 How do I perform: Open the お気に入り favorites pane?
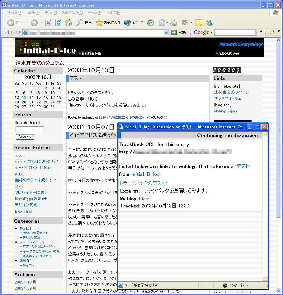click(108, 23)
